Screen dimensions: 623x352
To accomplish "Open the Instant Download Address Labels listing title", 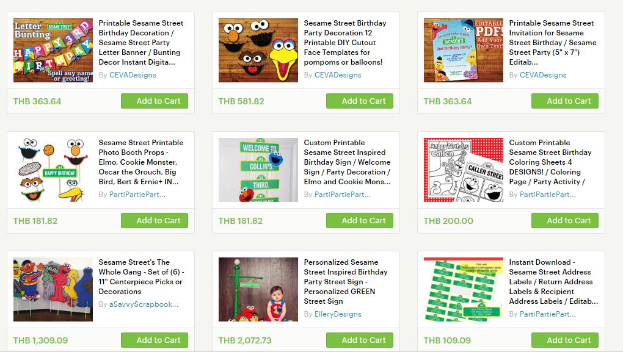I will (x=553, y=282).
